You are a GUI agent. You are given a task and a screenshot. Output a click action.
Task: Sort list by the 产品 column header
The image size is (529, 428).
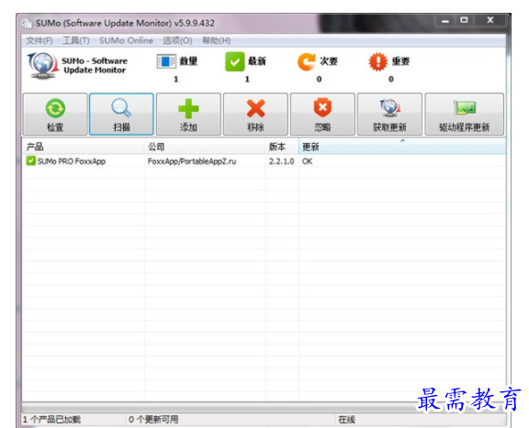[83, 147]
